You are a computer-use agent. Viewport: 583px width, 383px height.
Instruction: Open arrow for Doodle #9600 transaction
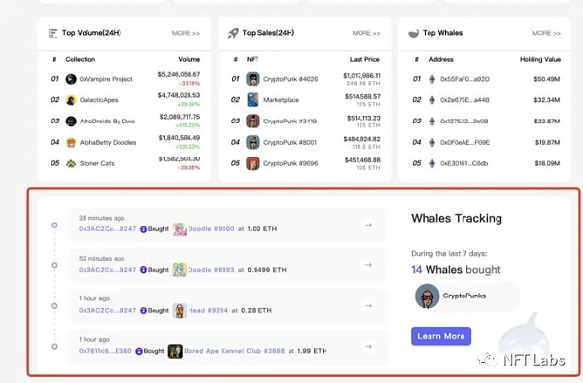click(368, 225)
